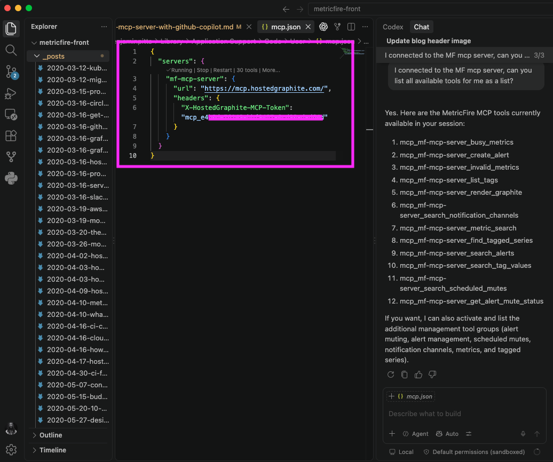Viewport: 553px width, 462px height.
Task: Open the Run and Debug view
Action: (x=11, y=94)
